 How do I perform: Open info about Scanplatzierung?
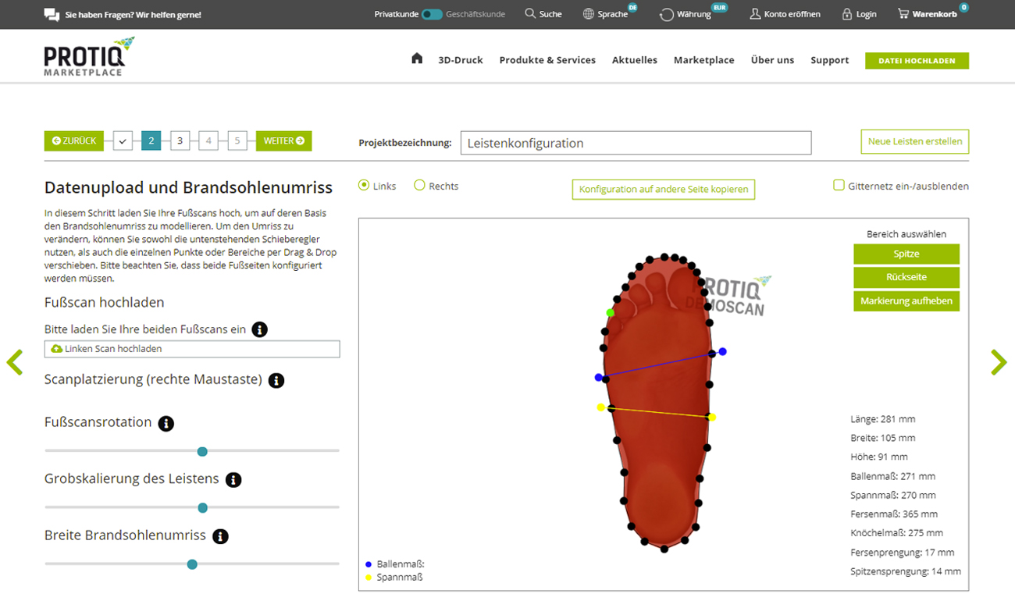click(276, 380)
